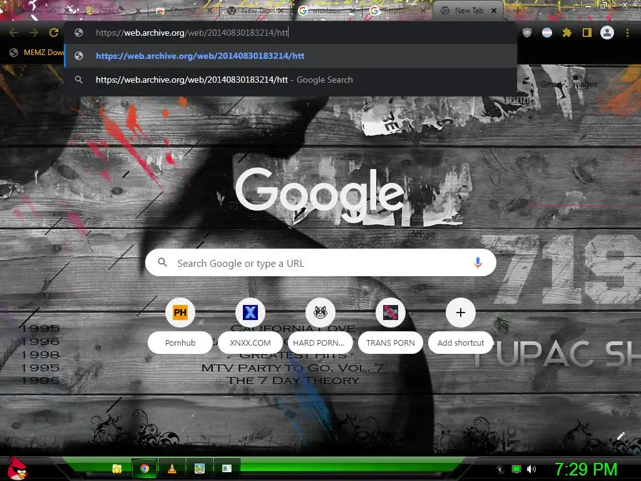The width and height of the screenshot is (641, 481).
Task: Open the TRANS-labeled shortcut tile
Action: [391, 313]
